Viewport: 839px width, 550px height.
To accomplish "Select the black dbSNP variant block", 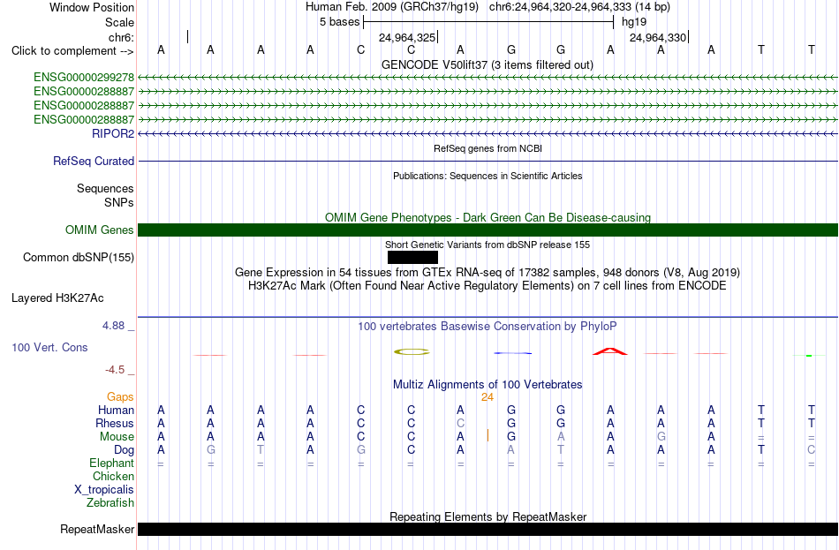I will [412, 258].
